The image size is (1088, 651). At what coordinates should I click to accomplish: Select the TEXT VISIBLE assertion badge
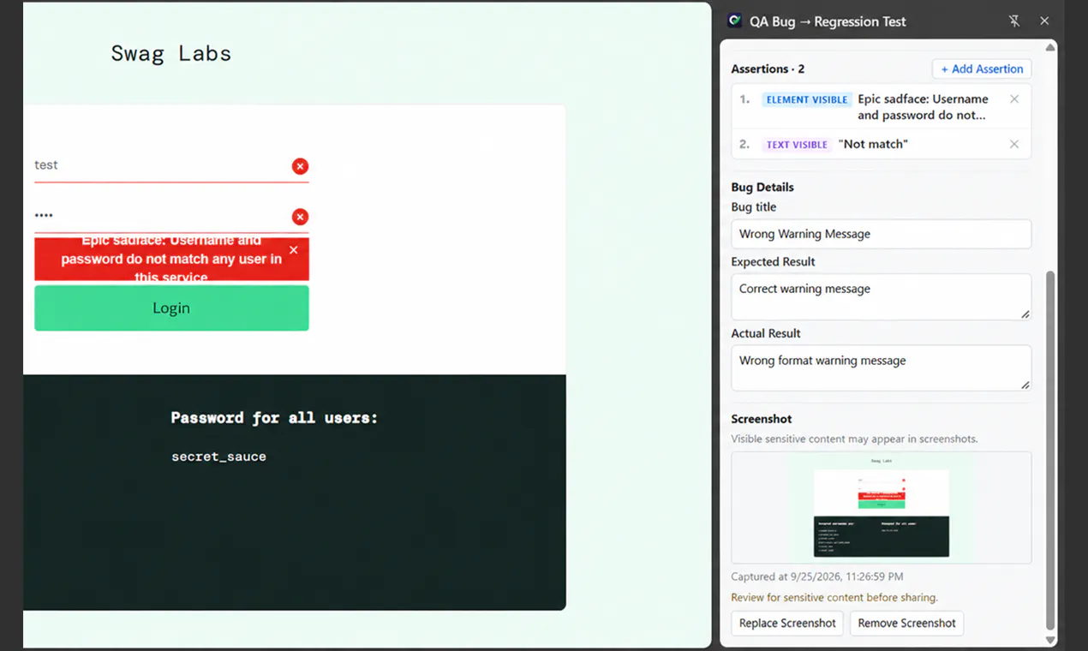pyautogui.click(x=797, y=145)
